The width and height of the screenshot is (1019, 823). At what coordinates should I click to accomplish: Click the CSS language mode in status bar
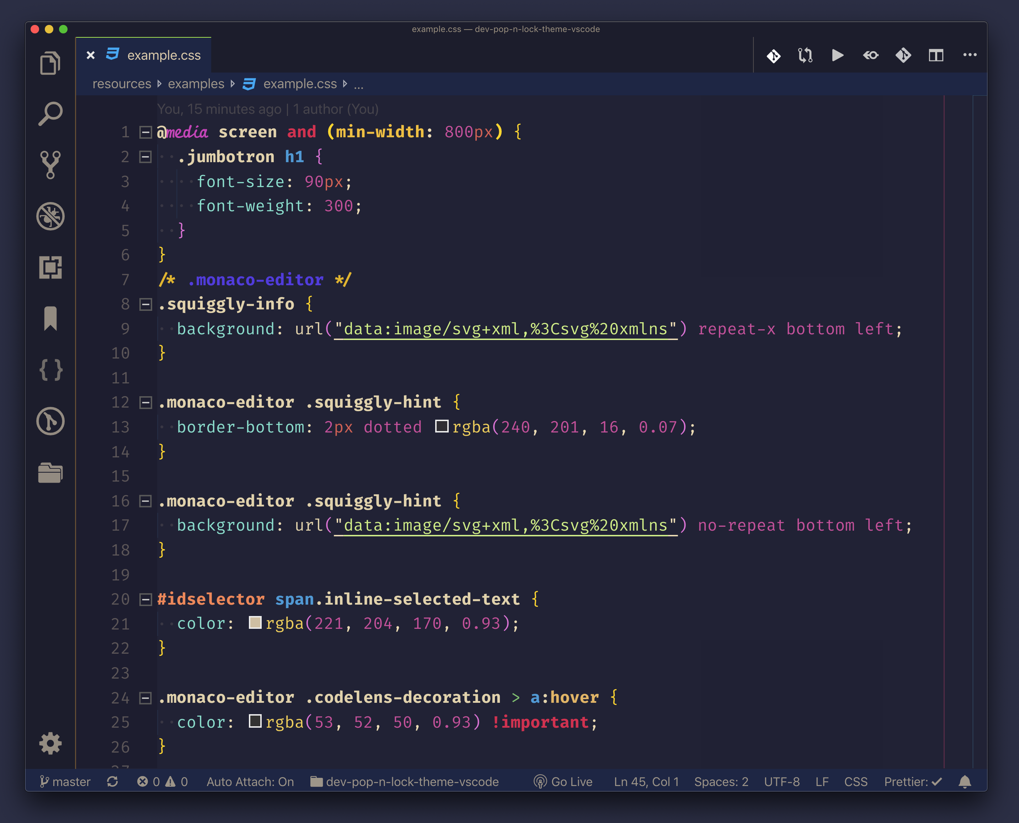point(855,782)
